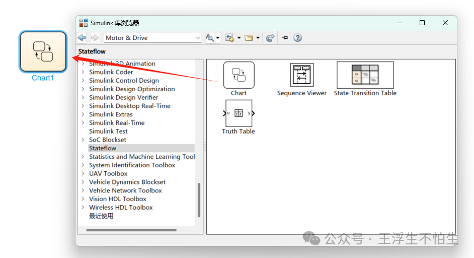The height and width of the screenshot is (258, 474).
Task: Select Simulink Desktop Real-Time library
Action: pos(130,106)
